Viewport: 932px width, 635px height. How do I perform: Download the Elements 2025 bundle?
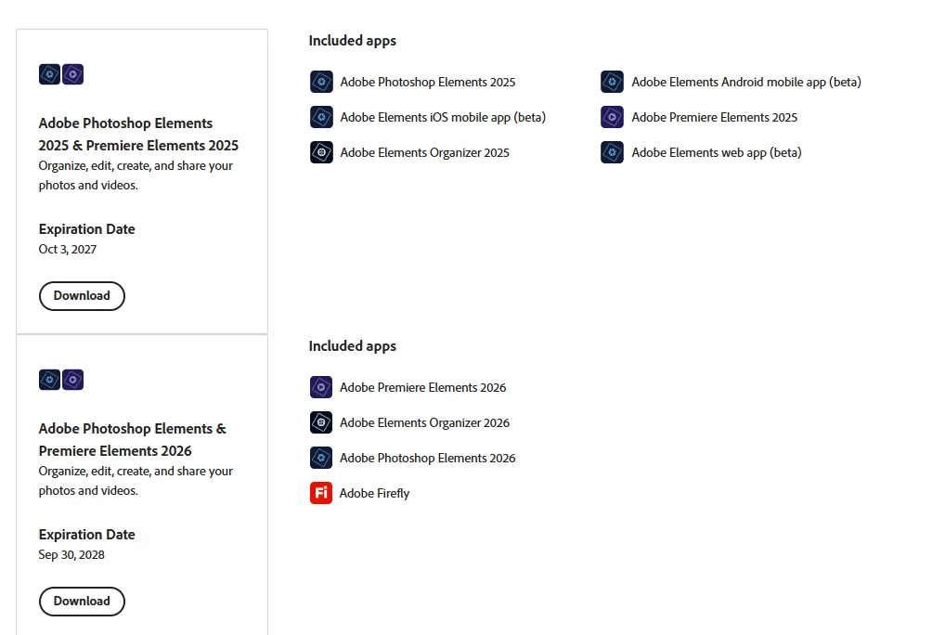coord(82,296)
